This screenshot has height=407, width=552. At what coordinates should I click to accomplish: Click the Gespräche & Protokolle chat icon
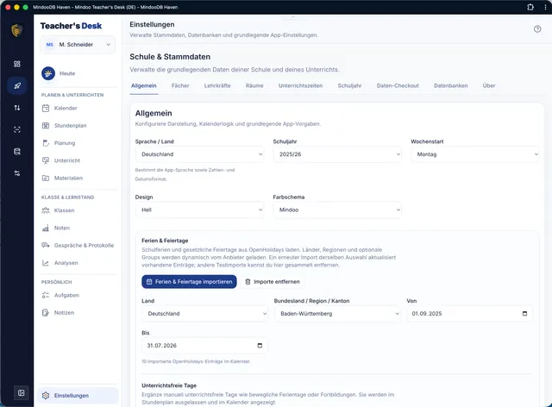(x=46, y=246)
